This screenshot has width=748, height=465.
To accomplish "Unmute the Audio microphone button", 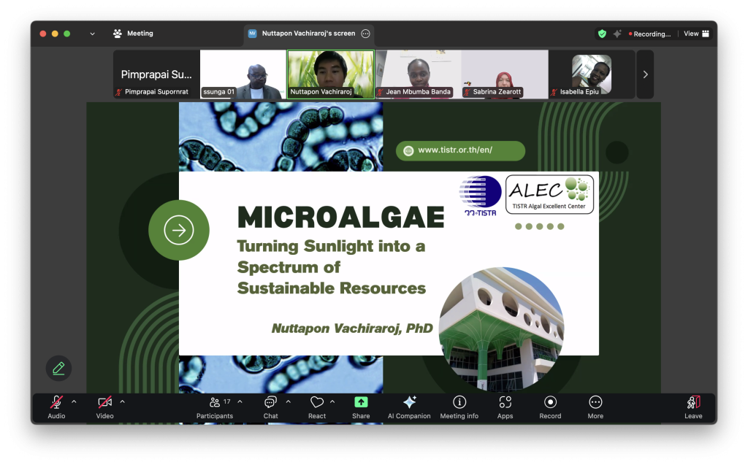I will click(x=56, y=402).
